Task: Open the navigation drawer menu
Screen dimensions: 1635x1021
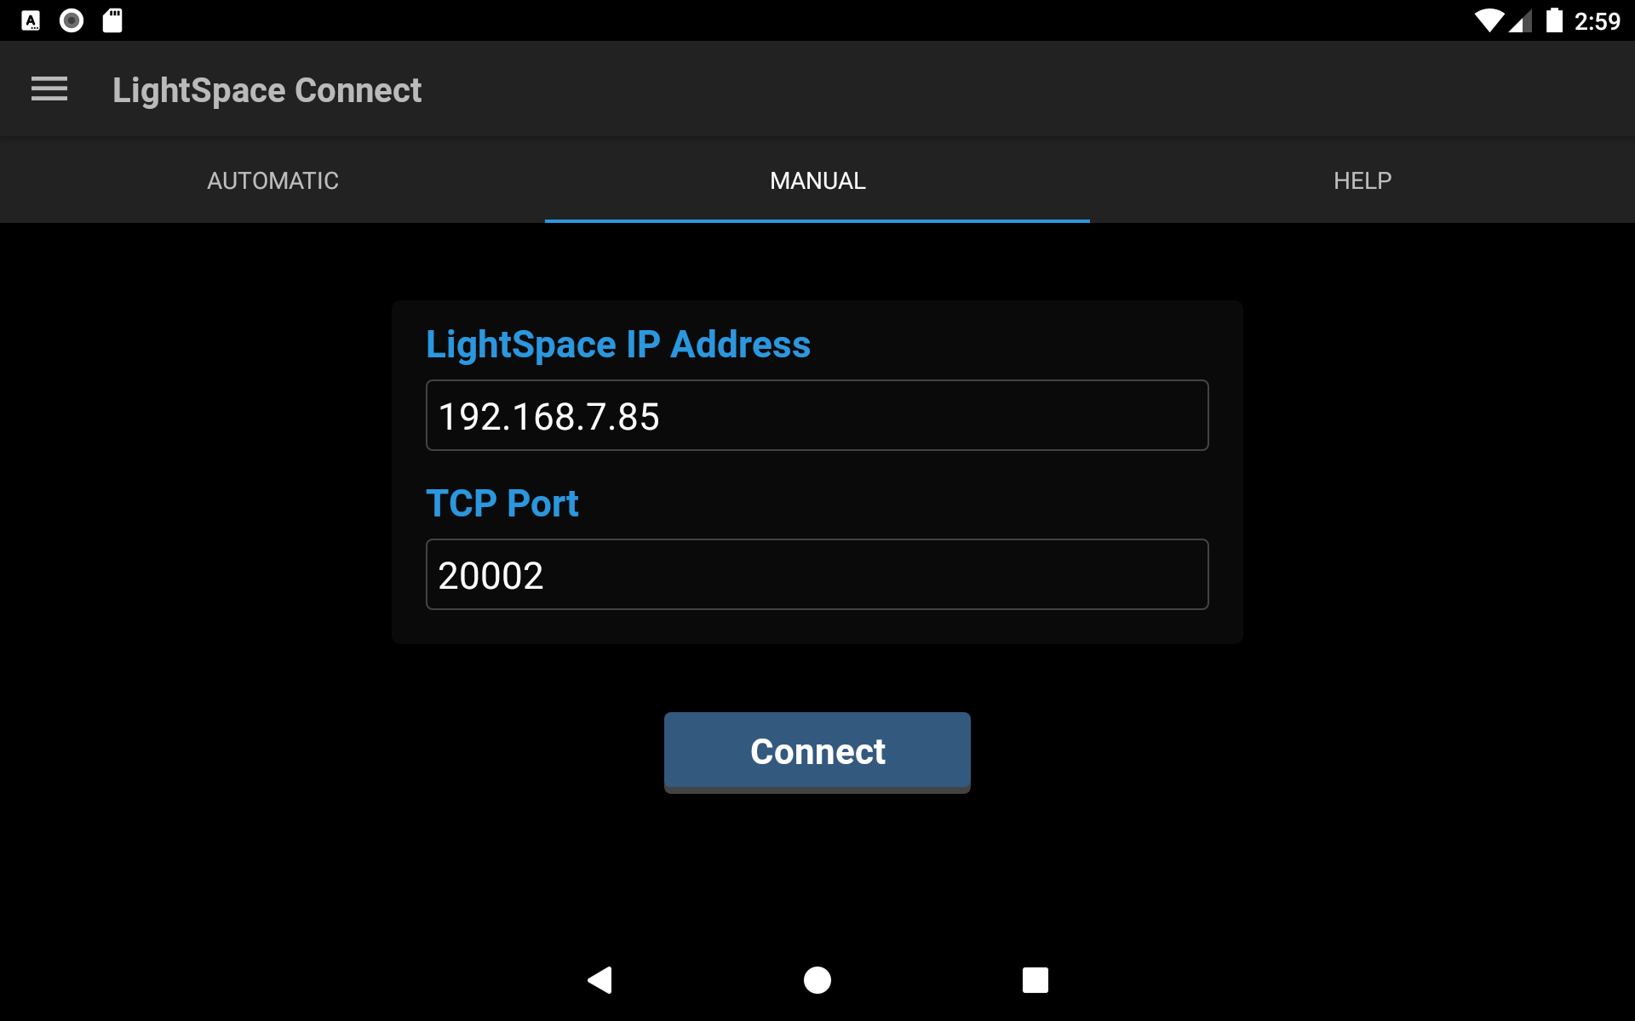Action: pyautogui.click(x=49, y=88)
